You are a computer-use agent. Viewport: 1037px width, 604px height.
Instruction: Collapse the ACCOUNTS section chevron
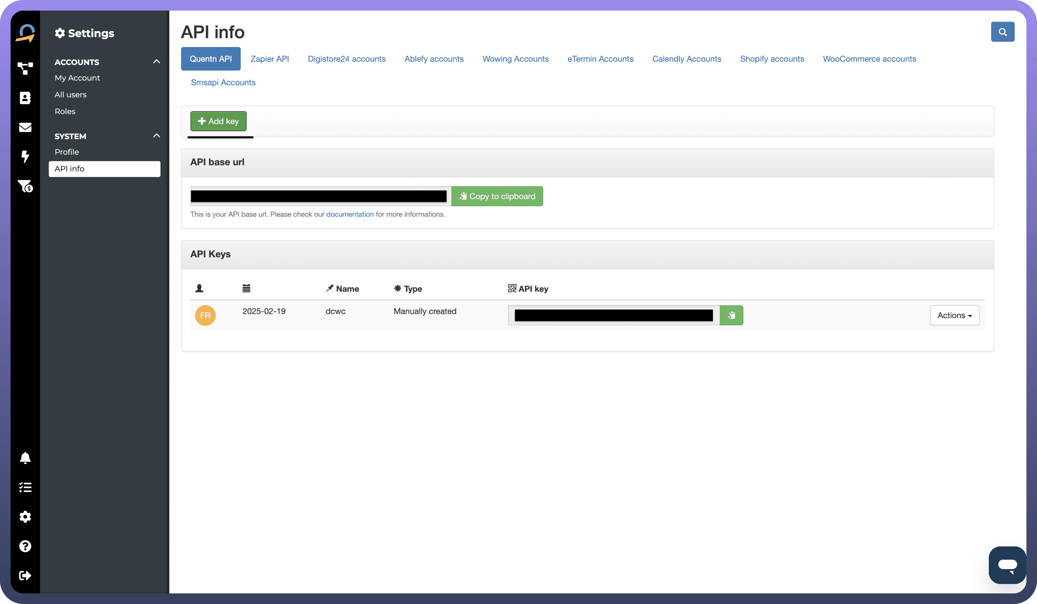(156, 62)
